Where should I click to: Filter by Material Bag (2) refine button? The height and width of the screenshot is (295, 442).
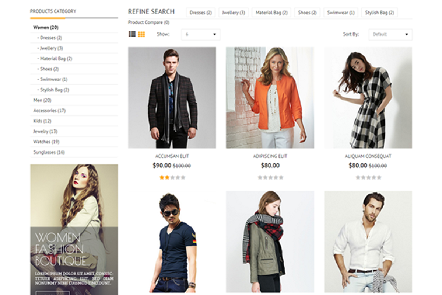271,13
